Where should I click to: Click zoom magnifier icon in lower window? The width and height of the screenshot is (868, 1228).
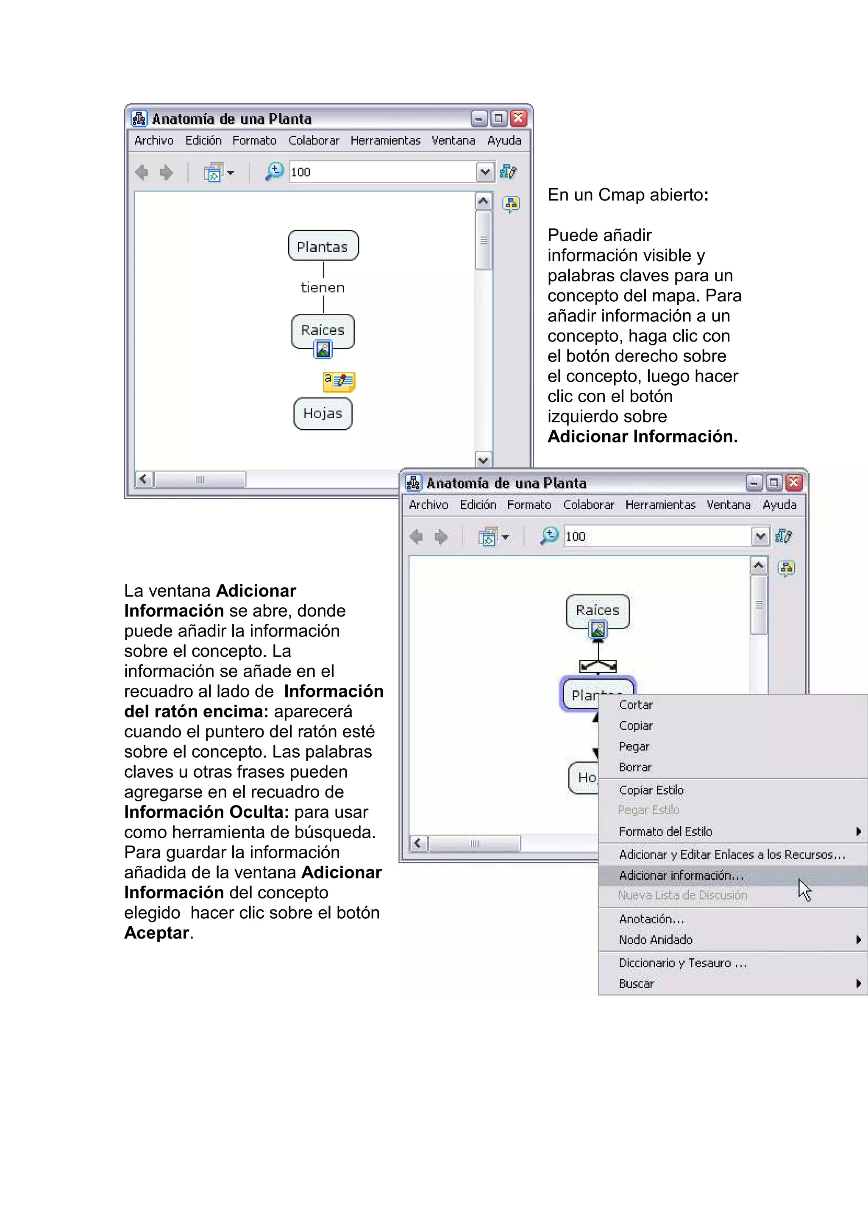[549, 536]
